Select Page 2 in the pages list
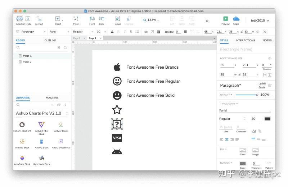 [42, 62]
